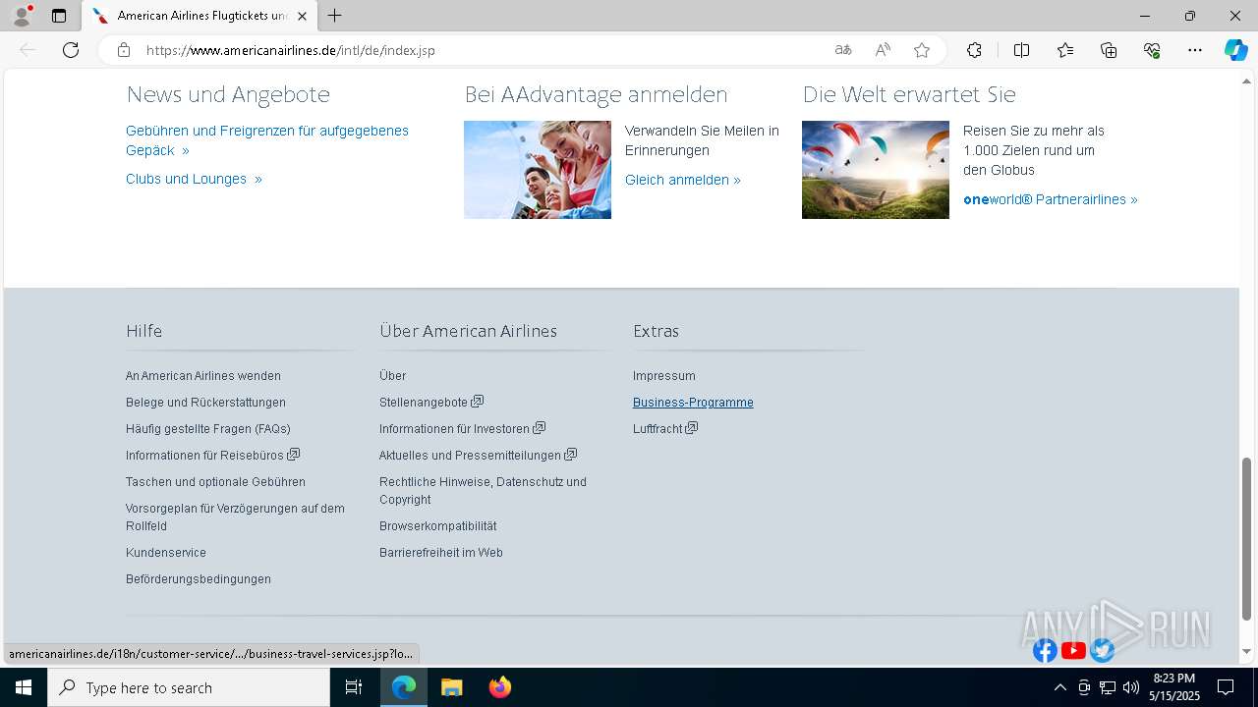
Task: Open Kundenservice link
Action: point(166,553)
